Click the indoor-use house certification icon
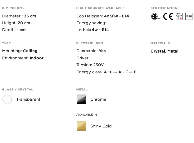194x143 pixels. click(179, 16)
